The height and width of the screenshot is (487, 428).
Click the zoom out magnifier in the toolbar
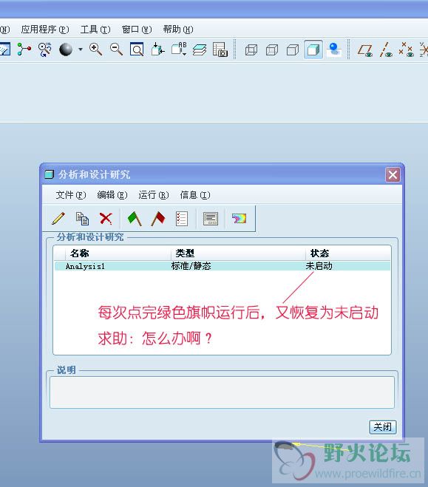click(117, 50)
